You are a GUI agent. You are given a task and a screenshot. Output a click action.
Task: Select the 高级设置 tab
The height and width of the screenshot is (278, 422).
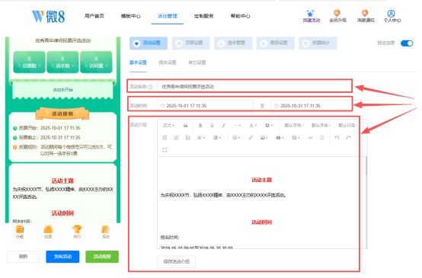[276, 43]
